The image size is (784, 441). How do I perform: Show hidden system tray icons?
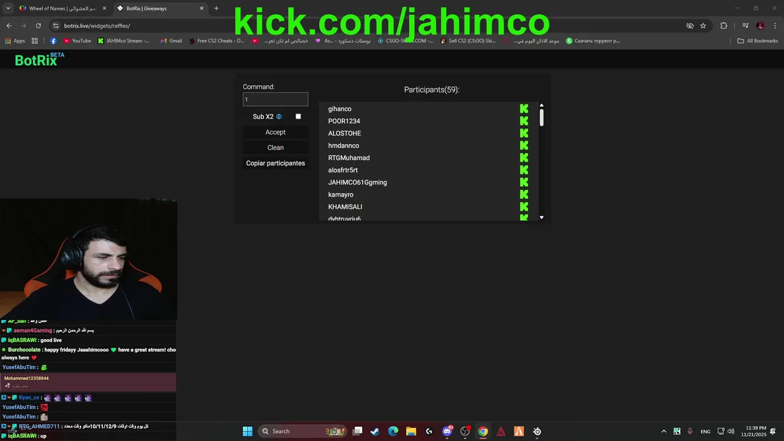click(x=664, y=431)
